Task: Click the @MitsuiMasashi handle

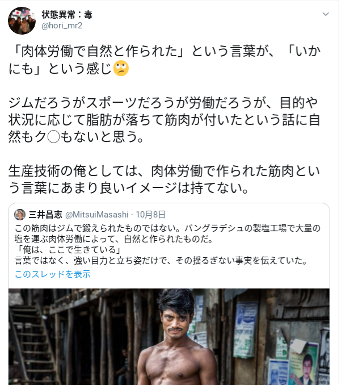Action: [98, 215]
